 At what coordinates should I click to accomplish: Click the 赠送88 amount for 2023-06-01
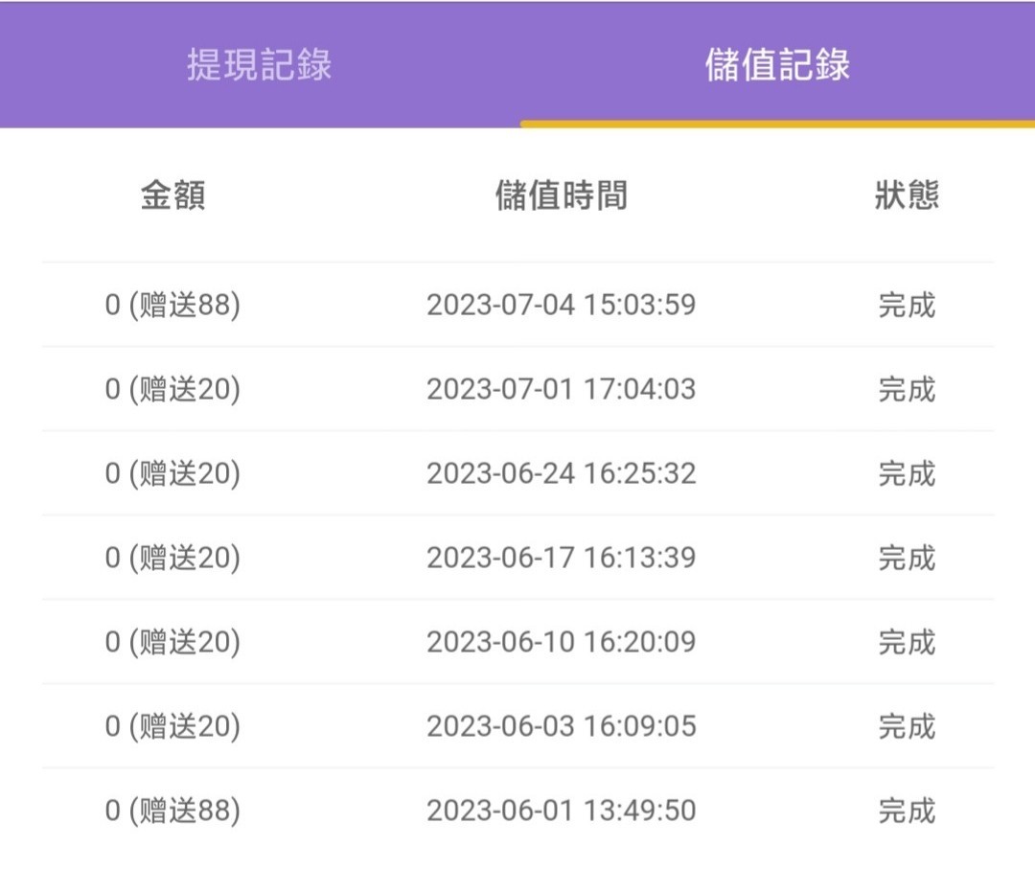point(172,811)
